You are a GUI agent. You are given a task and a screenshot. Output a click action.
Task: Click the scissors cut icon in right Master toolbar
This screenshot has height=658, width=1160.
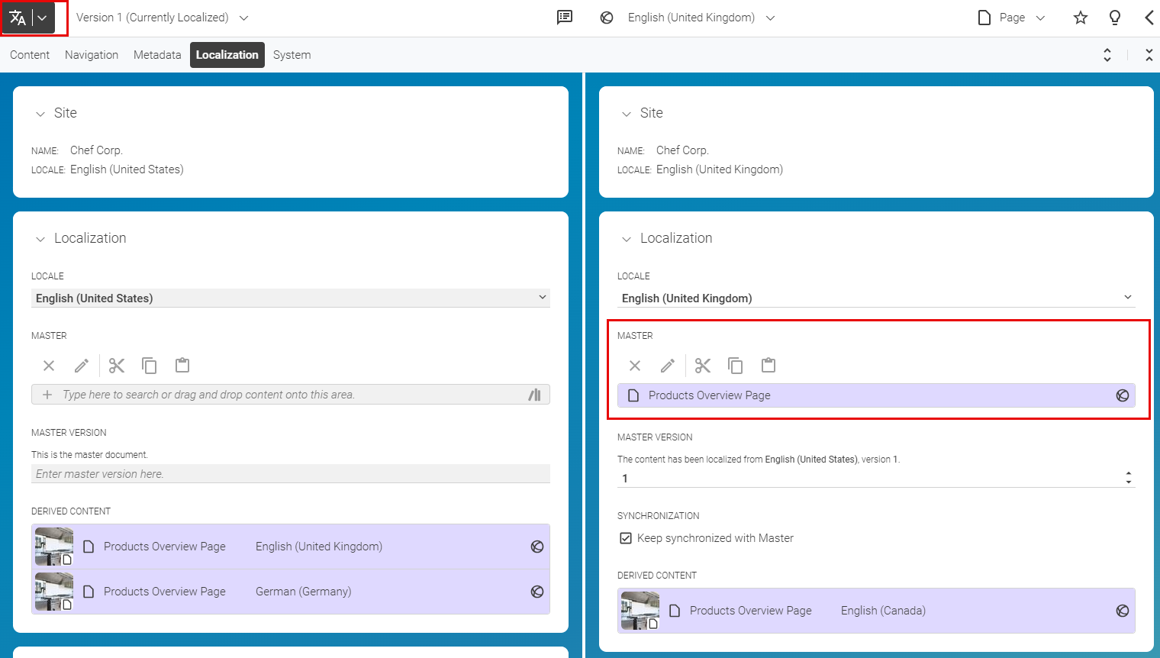[x=703, y=366]
